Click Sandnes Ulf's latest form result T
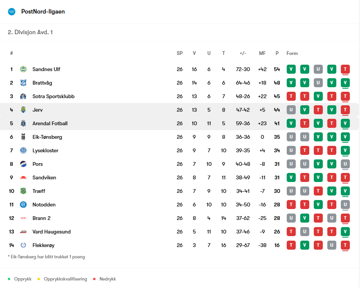 coord(345,69)
